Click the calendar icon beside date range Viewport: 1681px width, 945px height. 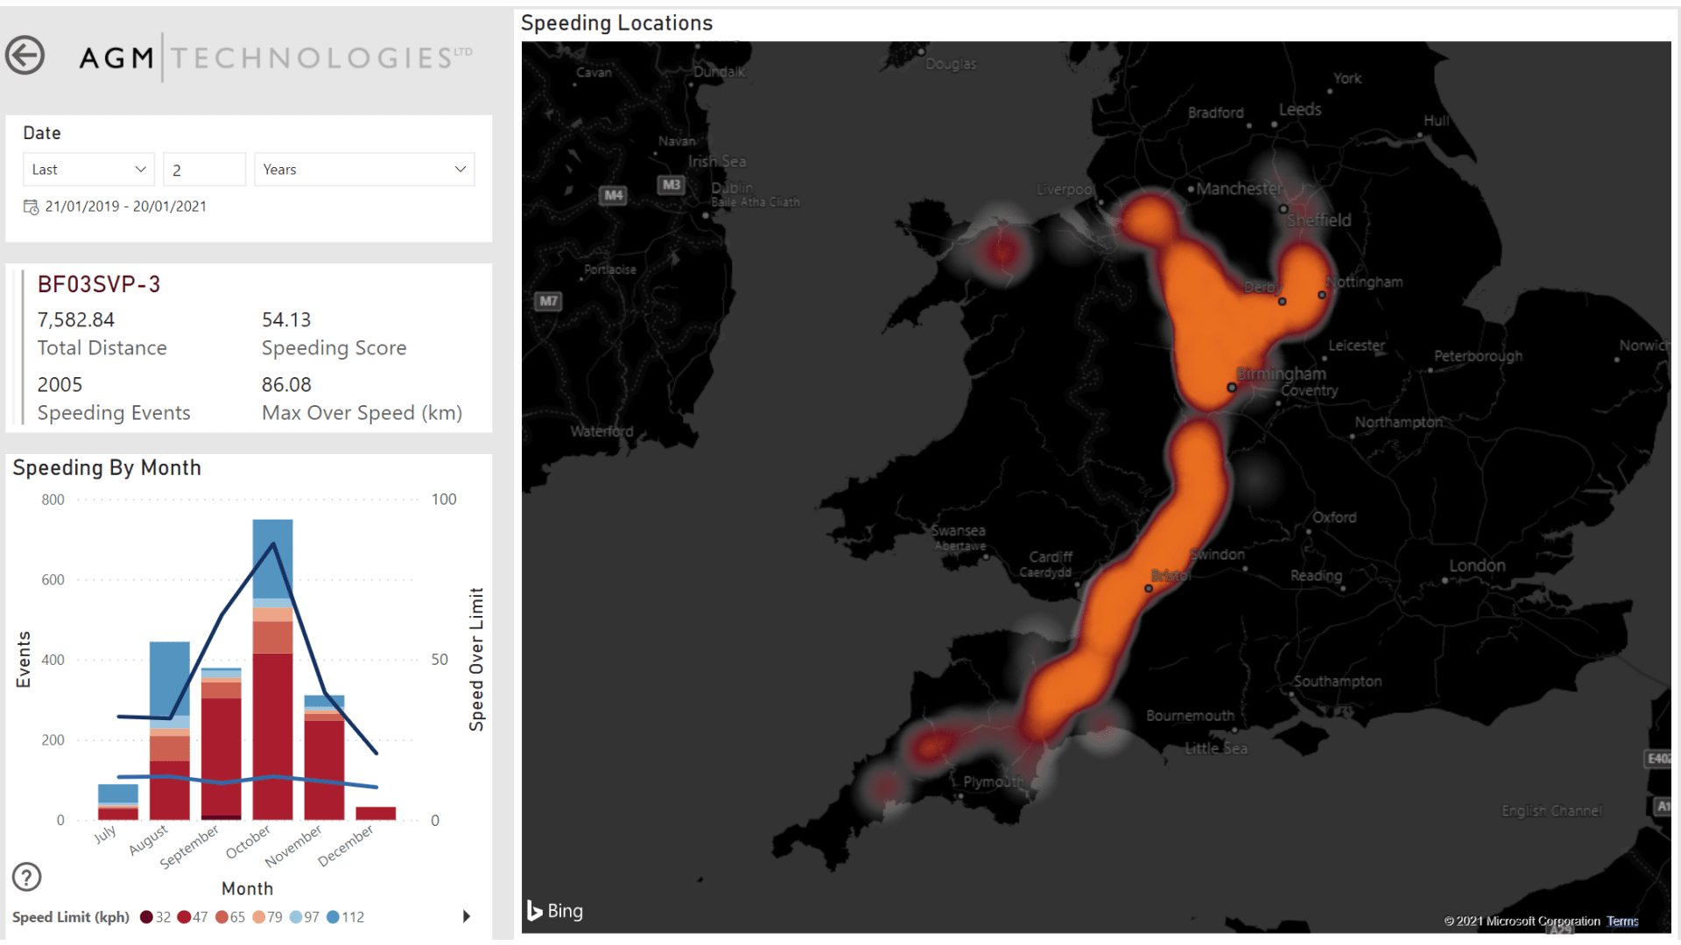tap(31, 207)
